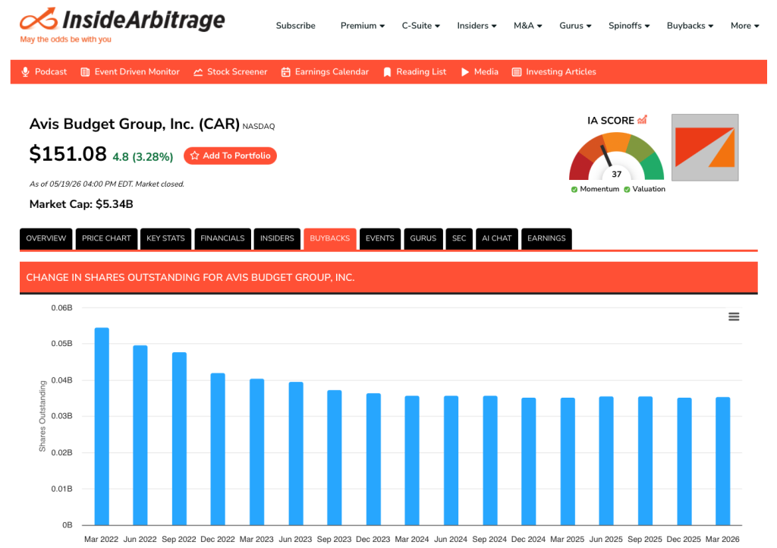
Task: Click the Momentum green check icon
Action: coord(574,189)
